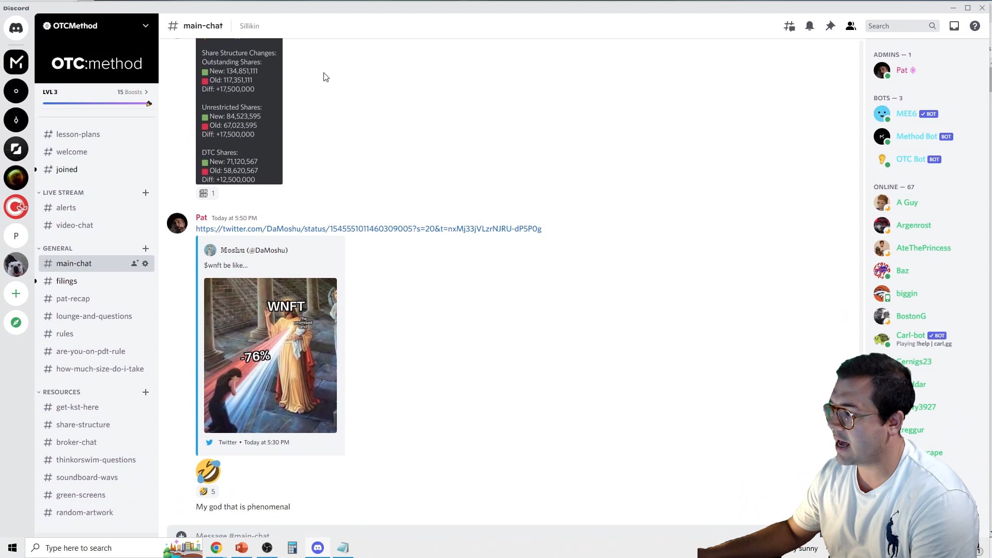Open the DaMoshu Twitter status link

tap(368, 229)
